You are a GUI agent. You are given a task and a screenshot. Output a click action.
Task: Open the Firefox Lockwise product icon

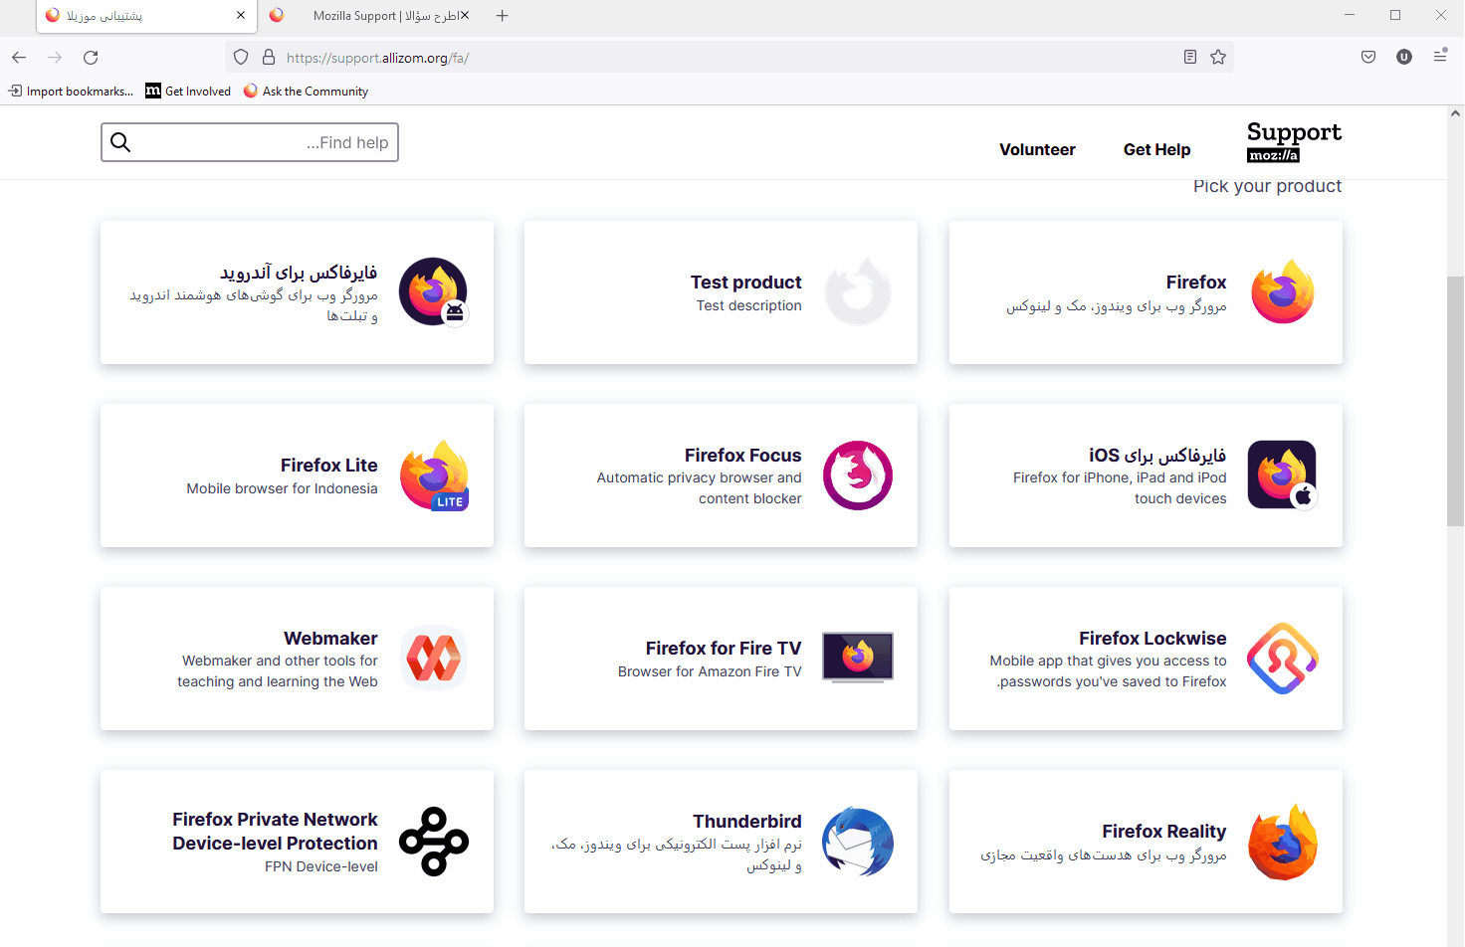(1282, 658)
